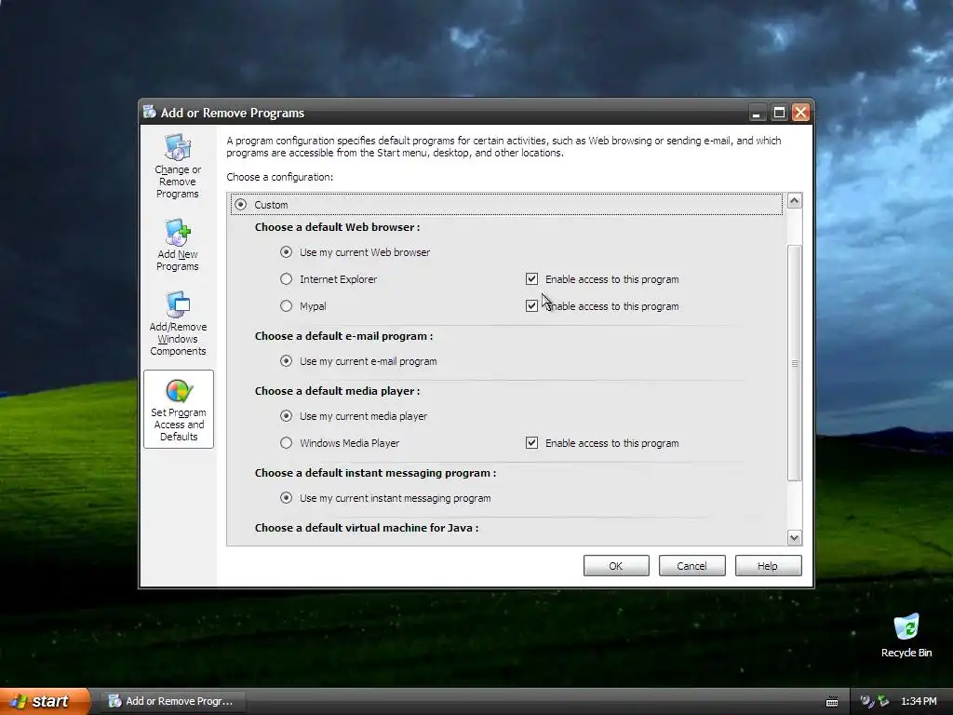Click the keyboard icon in the taskbar

pos(832,702)
